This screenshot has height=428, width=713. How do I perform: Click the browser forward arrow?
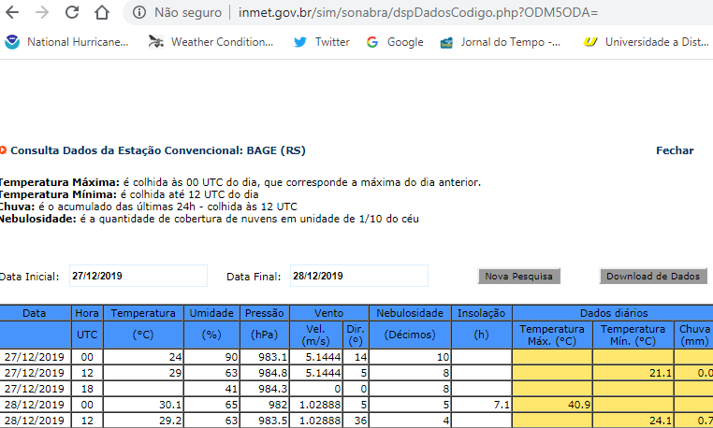(42, 12)
